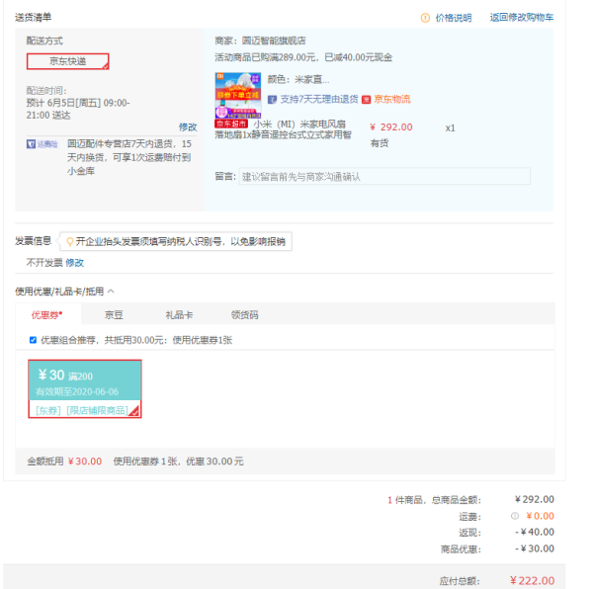593x589 pixels.
Task: Click the orange price info exclamation icon
Action: (425, 18)
